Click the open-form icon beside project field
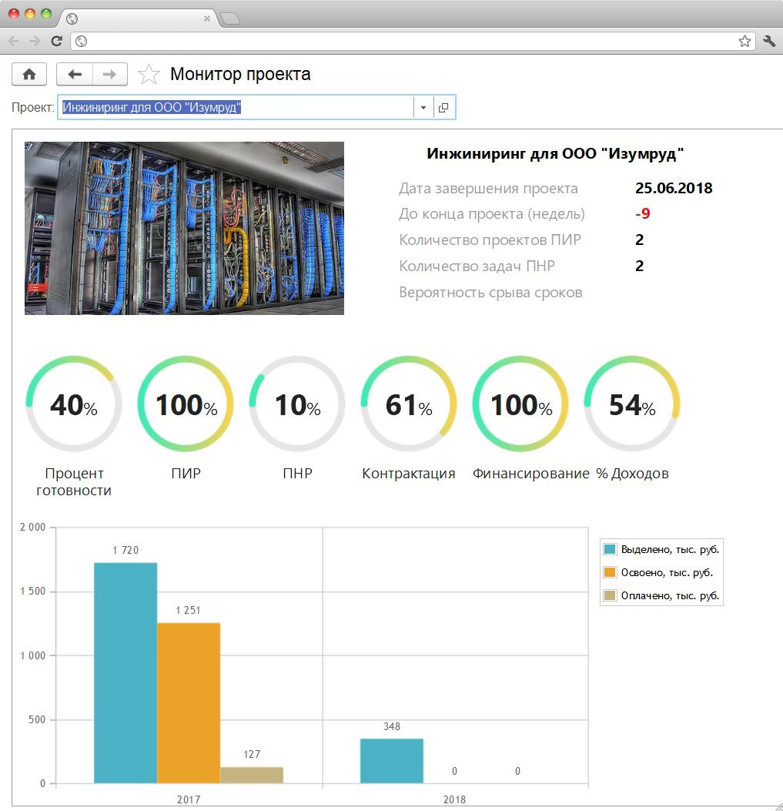Viewport: 783px width, 811px height. click(444, 108)
